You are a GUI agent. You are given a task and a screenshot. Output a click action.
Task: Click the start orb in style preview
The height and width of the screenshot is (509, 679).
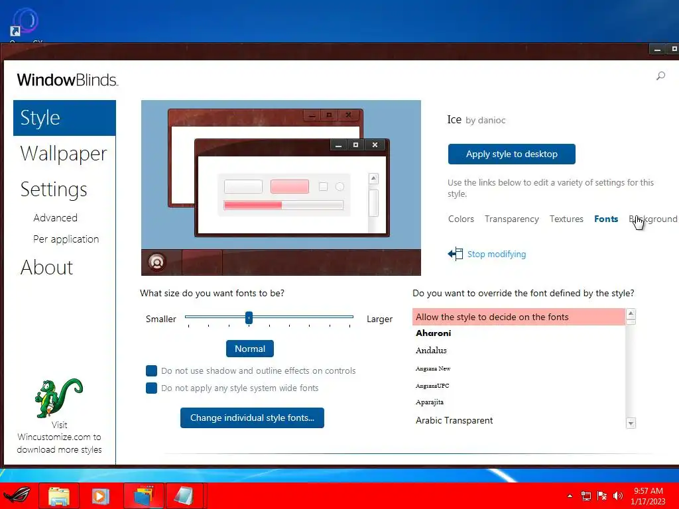tap(156, 262)
